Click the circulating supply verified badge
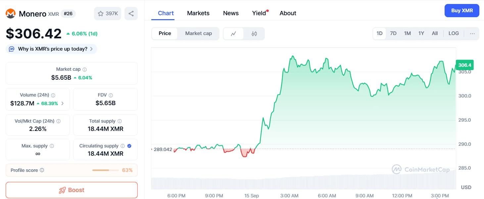This screenshot has height=199, width=484. pos(129,146)
